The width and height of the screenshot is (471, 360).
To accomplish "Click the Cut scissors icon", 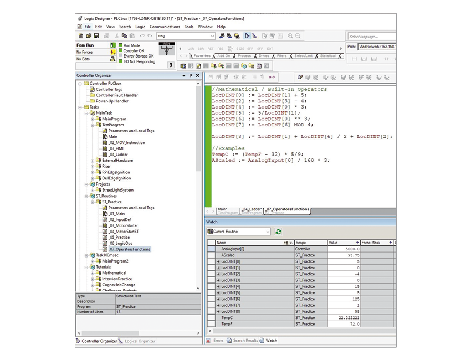I will pos(117,36).
